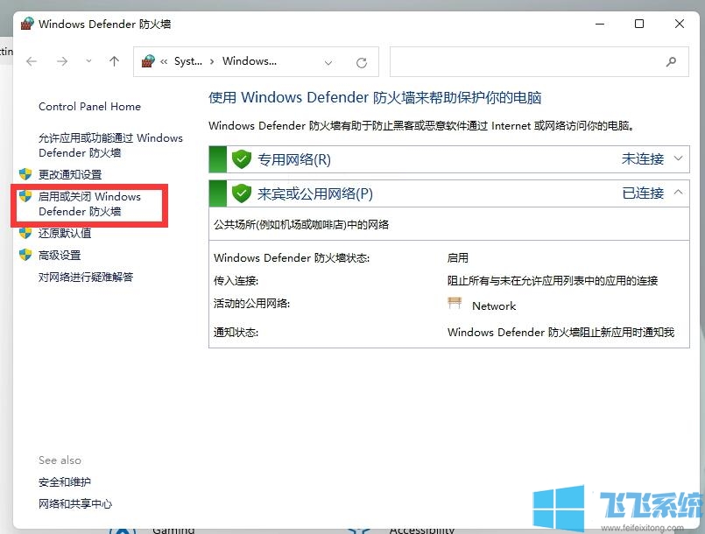The width and height of the screenshot is (705, 534).
Task: Click the up-arrow navigation icon
Action: pos(114,61)
